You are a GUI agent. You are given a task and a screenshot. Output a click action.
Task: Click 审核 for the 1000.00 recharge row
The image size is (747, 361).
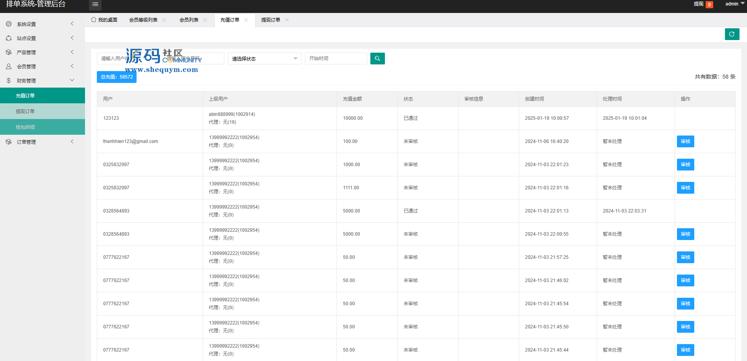coord(686,165)
